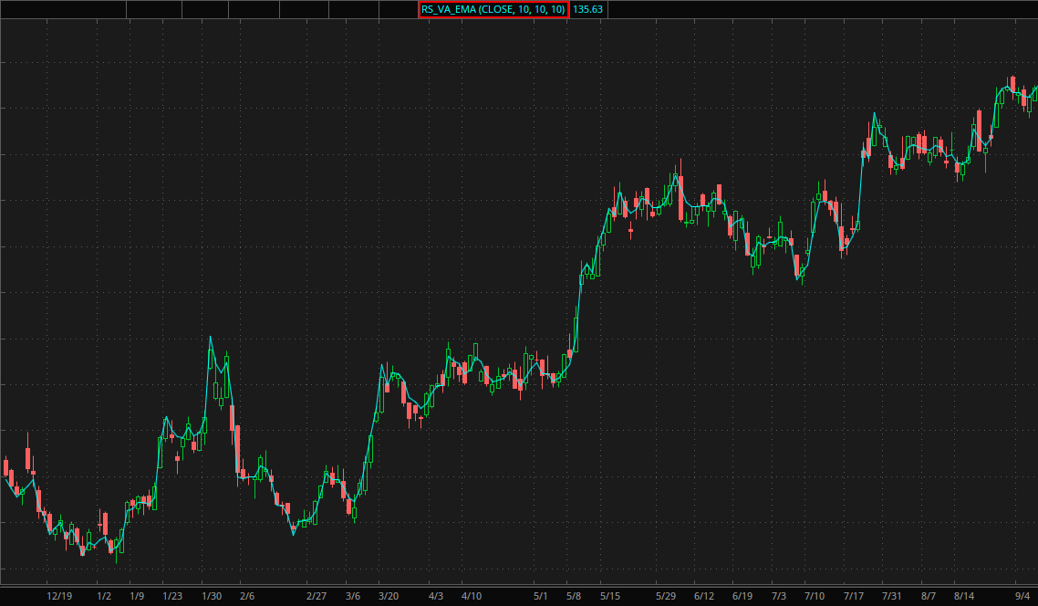Screen dimensions: 1038x606
Task: Select the 5/15 time axis marker
Action: tap(609, 596)
